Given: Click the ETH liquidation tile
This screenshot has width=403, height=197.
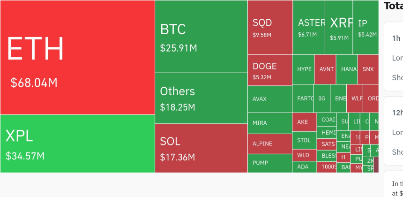Looking at the screenshot, I should (x=77, y=57).
